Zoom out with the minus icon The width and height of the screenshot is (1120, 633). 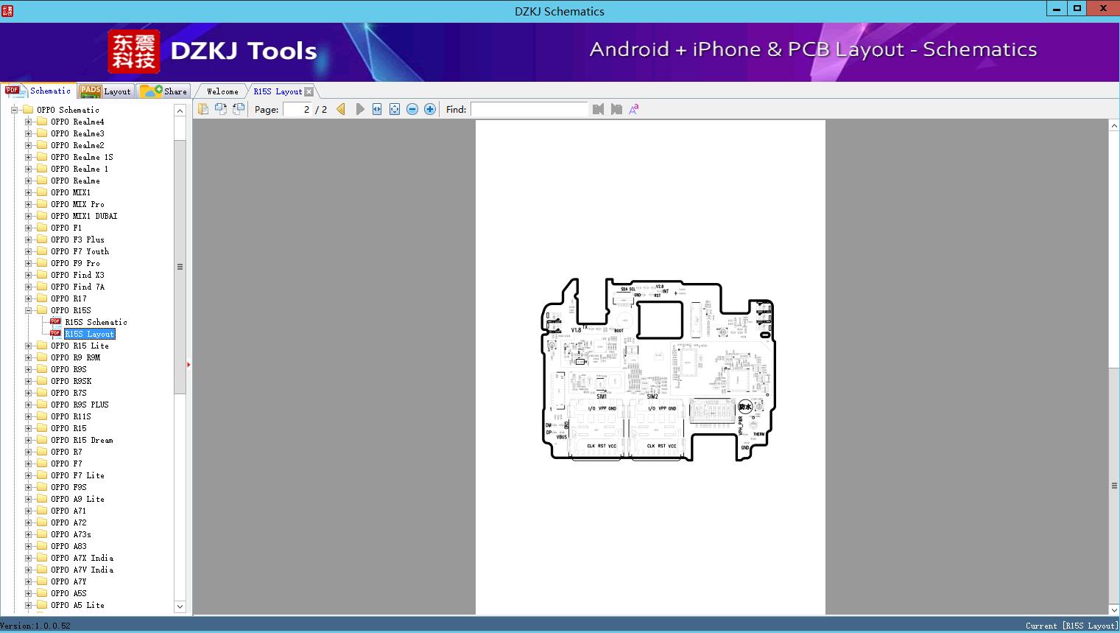pyautogui.click(x=412, y=109)
